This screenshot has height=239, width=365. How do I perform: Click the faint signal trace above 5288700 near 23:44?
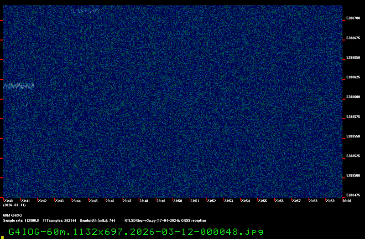click(85, 10)
